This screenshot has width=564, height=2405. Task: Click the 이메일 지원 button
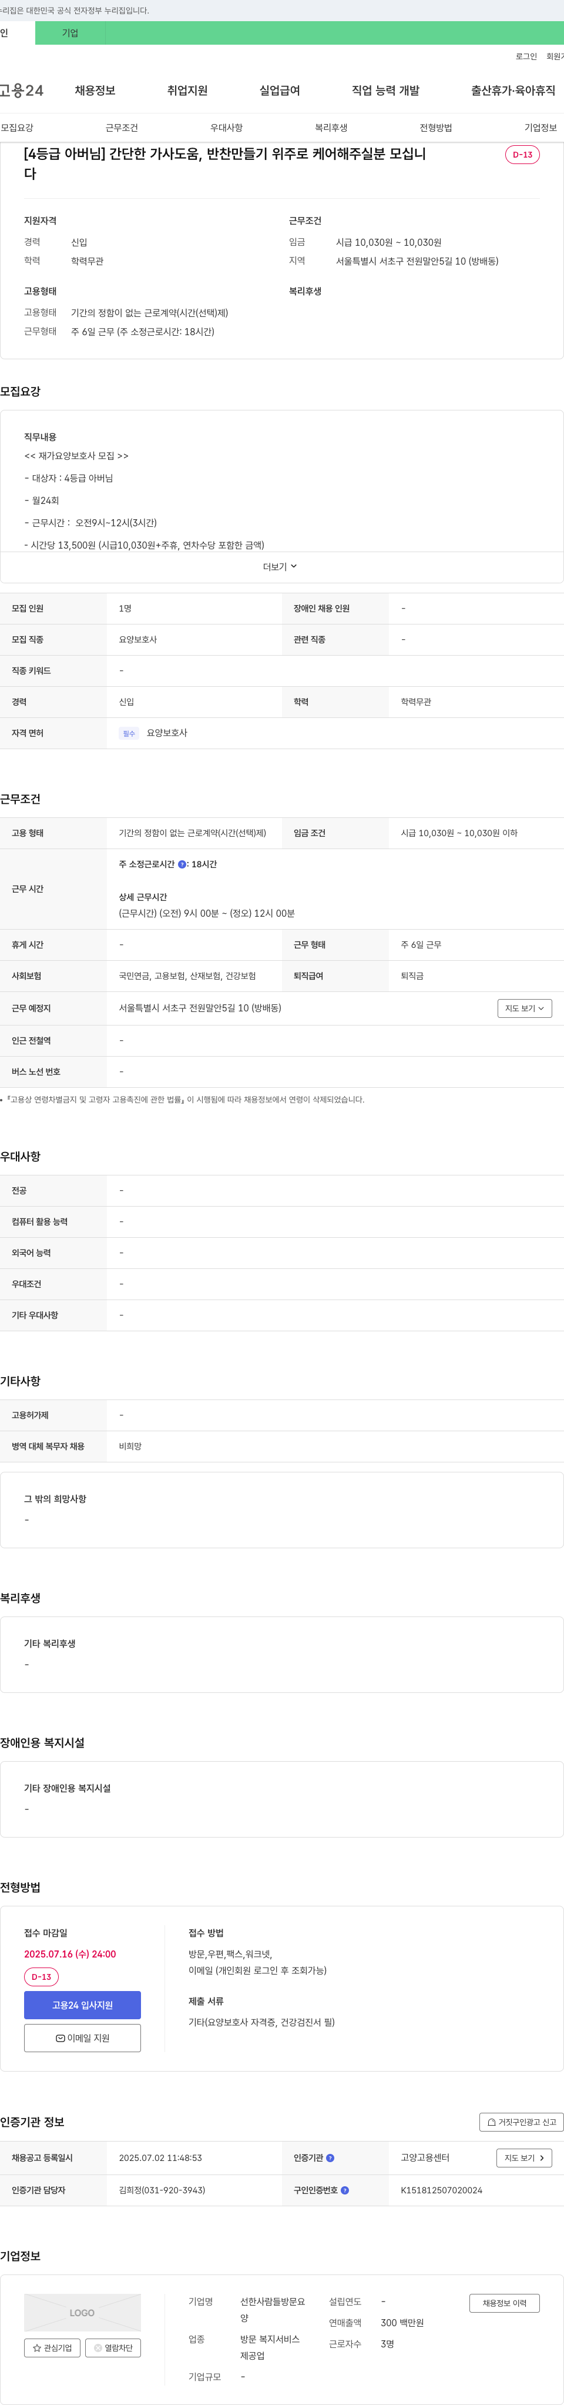tap(82, 2038)
